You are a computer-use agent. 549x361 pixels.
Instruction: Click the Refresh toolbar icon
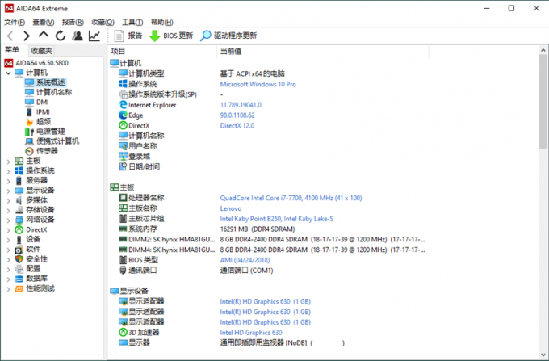coord(61,36)
